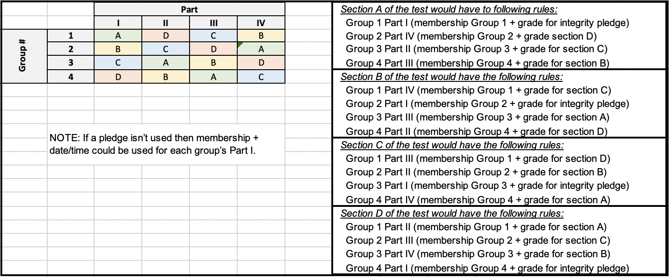Select the Group 4, Part I cell containing D
The image size is (669, 277).
coord(118,77)
